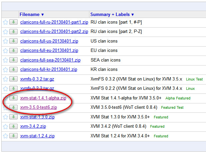Open clanicons-full-kr-20130401.zip link
This screenshot has width=206, height=156.
coord(49,70)
